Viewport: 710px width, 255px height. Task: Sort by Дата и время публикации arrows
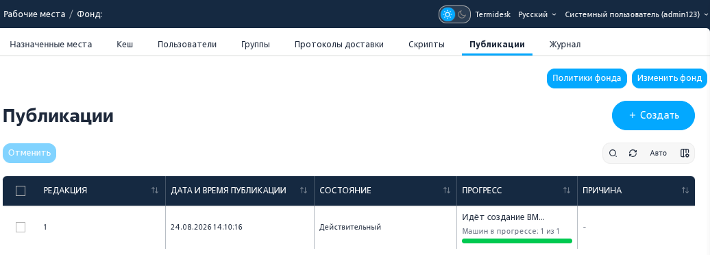(x=304, y=191)
